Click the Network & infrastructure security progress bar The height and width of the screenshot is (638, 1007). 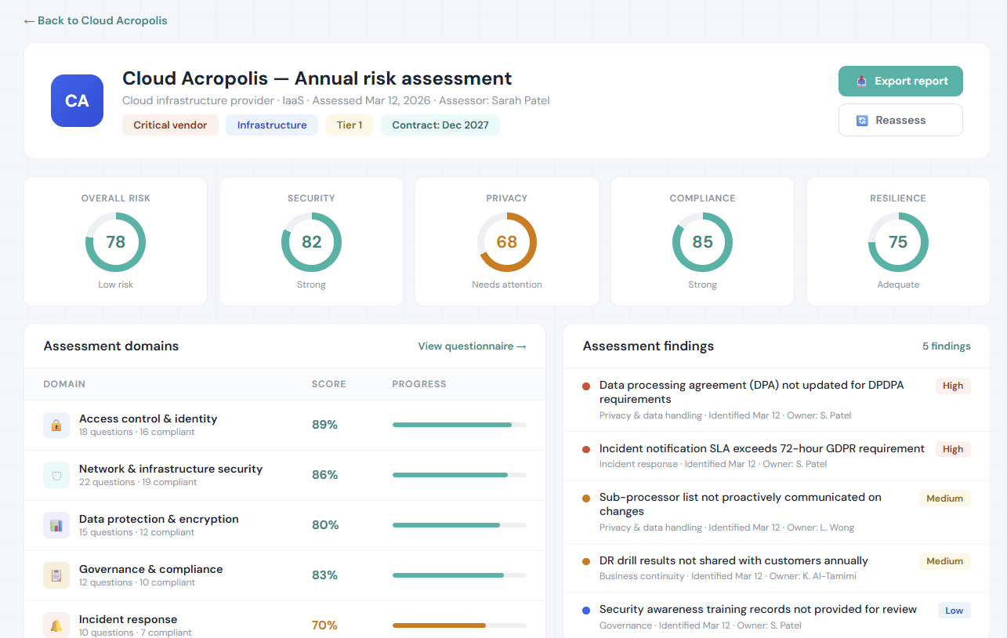pos(459,475)
